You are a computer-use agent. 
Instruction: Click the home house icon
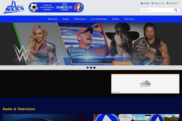[142, 3]
